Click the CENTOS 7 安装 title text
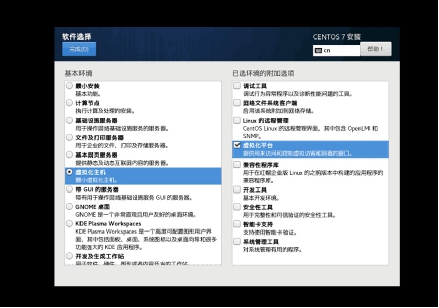439x308 pixels. click(337, 37)
